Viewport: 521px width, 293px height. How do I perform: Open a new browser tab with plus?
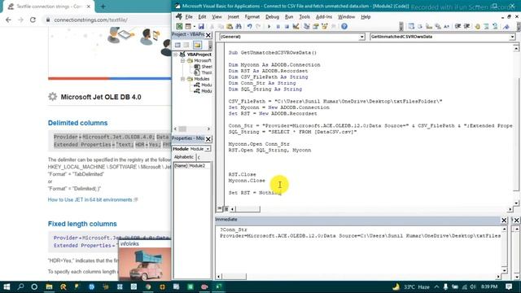(x=103, y=7)
